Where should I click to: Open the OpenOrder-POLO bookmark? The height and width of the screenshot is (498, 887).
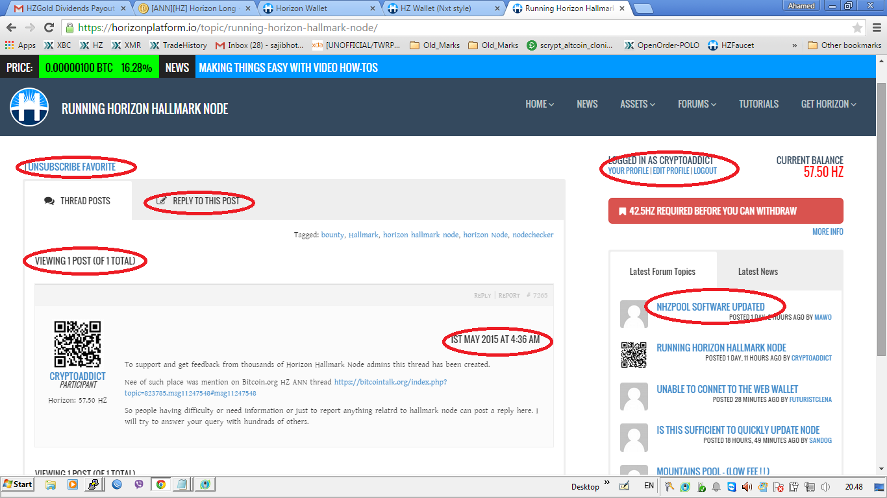(x=662, y=45)
